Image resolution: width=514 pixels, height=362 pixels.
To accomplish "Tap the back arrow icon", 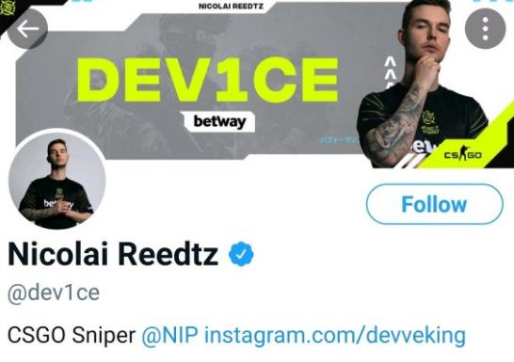I will click(x=28, y=29).
